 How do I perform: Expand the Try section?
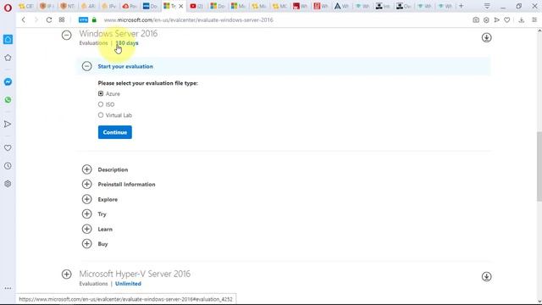tap(86, 214)
